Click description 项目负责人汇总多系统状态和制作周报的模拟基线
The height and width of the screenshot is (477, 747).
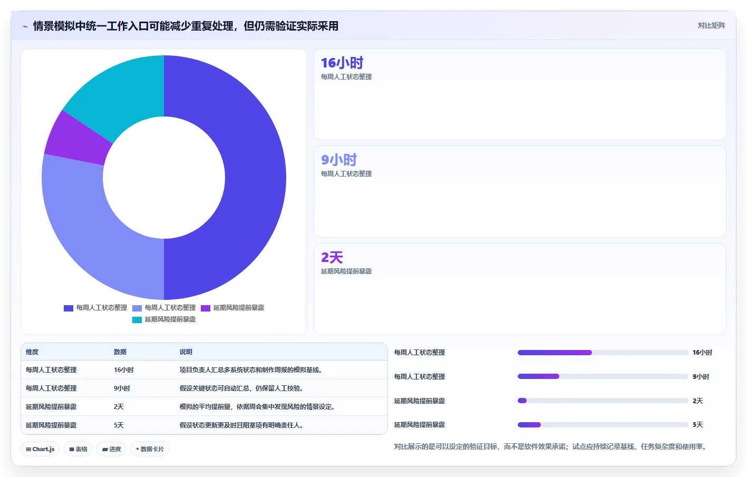[251, 370]
